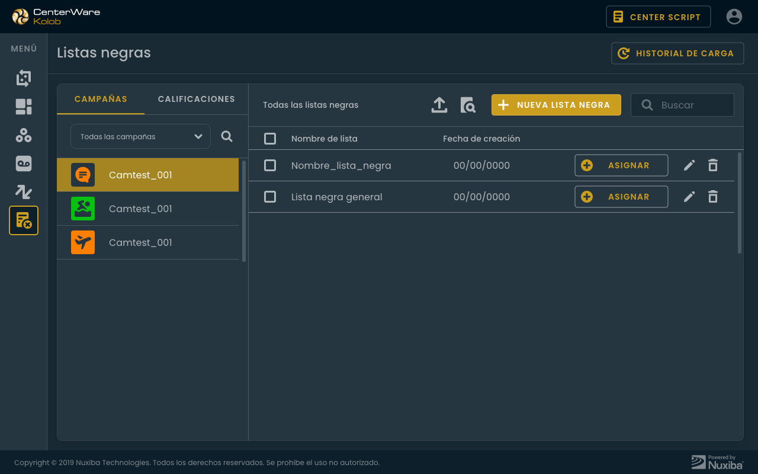Click the Listas negras page title
The height and width of the screenshot is (474, 758).
[104, 53]
